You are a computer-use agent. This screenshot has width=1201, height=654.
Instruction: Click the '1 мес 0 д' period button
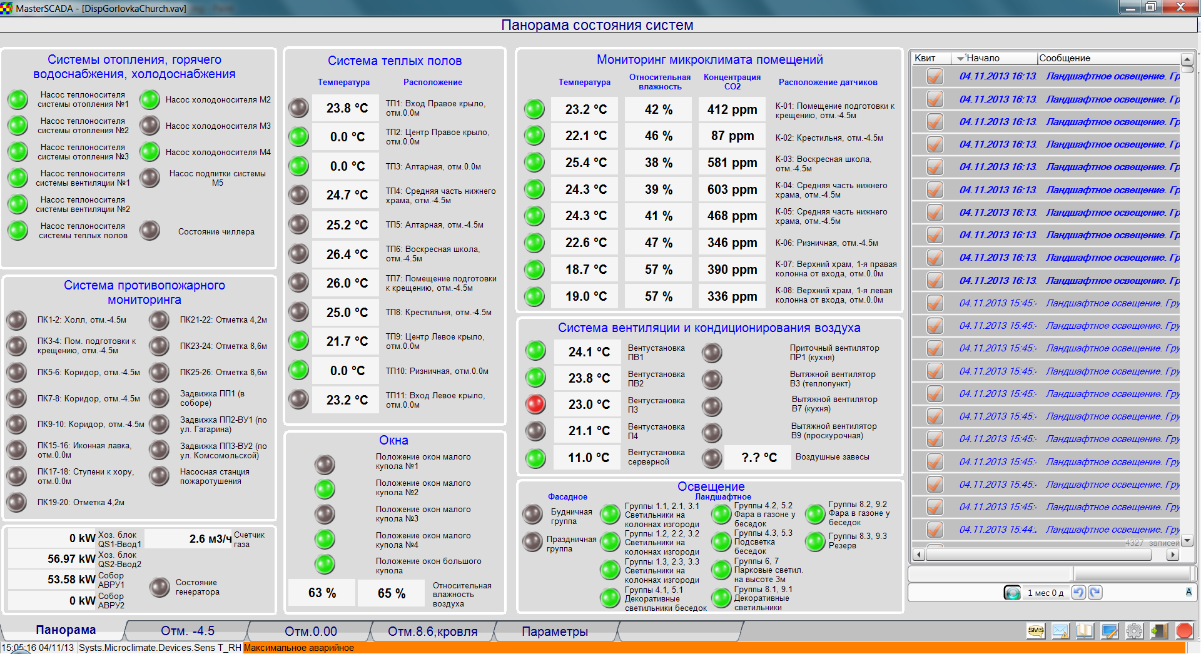pyautogui.click(x=1045, y=593)
